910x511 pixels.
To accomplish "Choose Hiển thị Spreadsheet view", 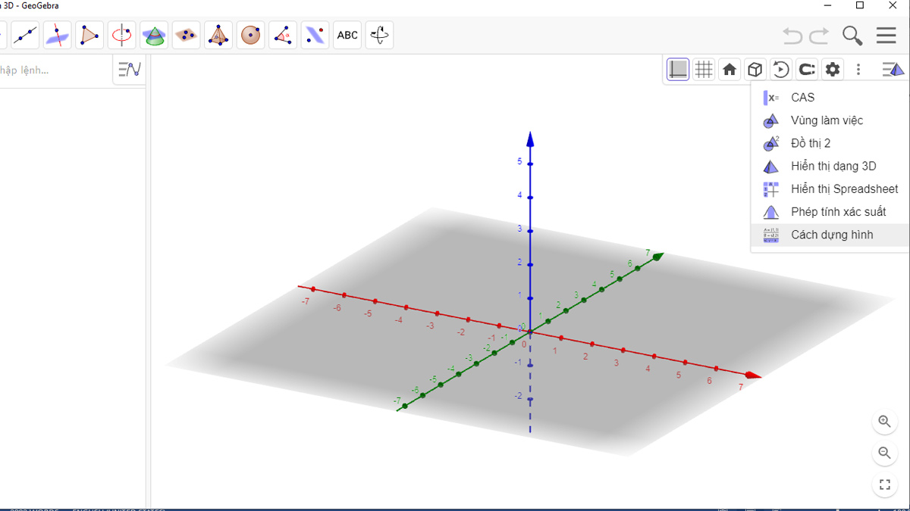I will [x=830, y=189].
